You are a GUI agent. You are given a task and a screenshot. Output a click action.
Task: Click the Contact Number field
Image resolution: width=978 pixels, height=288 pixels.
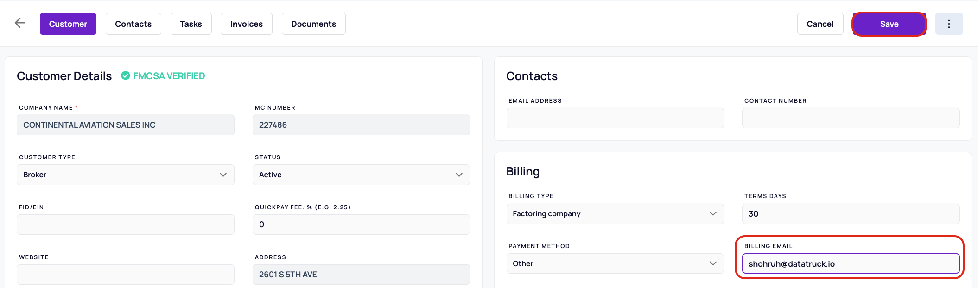851,118
